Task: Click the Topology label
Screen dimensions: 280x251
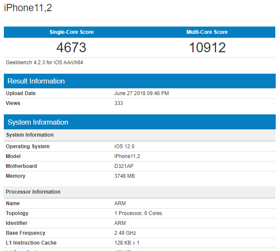Action: [x=17, y=213]
